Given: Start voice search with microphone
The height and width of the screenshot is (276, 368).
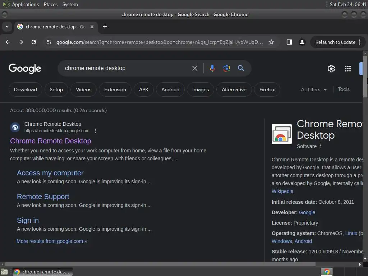Looking at the screenshot, I should click(x=212, y=68).
